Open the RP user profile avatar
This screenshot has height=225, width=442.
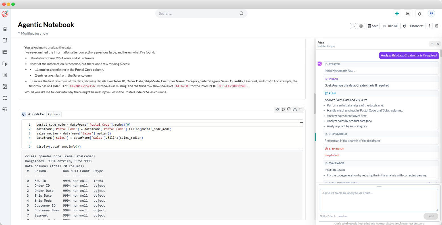click(x=431, y=13)
